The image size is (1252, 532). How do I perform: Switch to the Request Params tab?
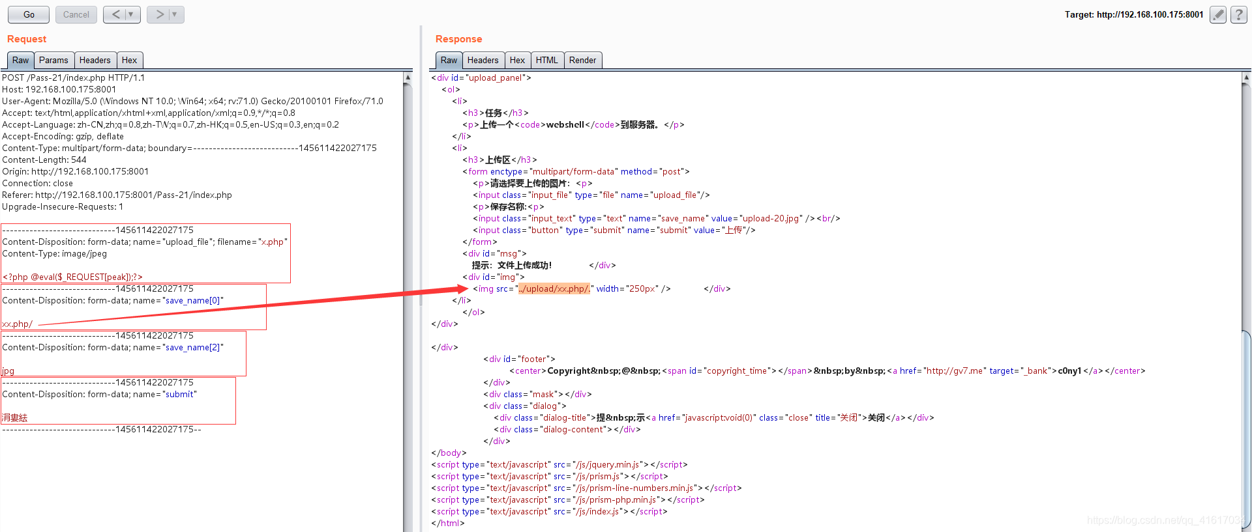[x=53, y=60]
